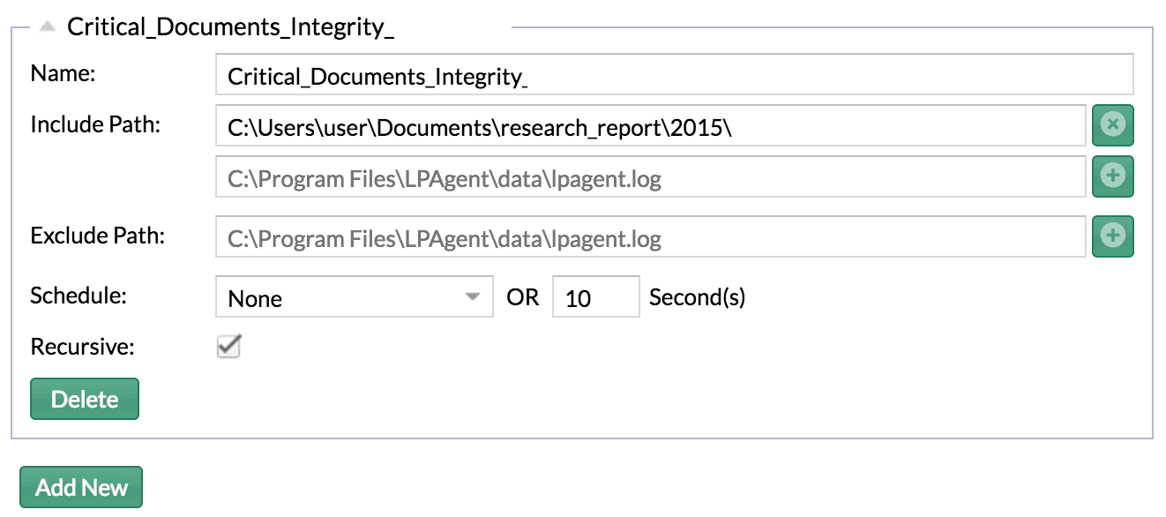Click the Include Path label text
Screen dimensions: 1166x517
96,124
